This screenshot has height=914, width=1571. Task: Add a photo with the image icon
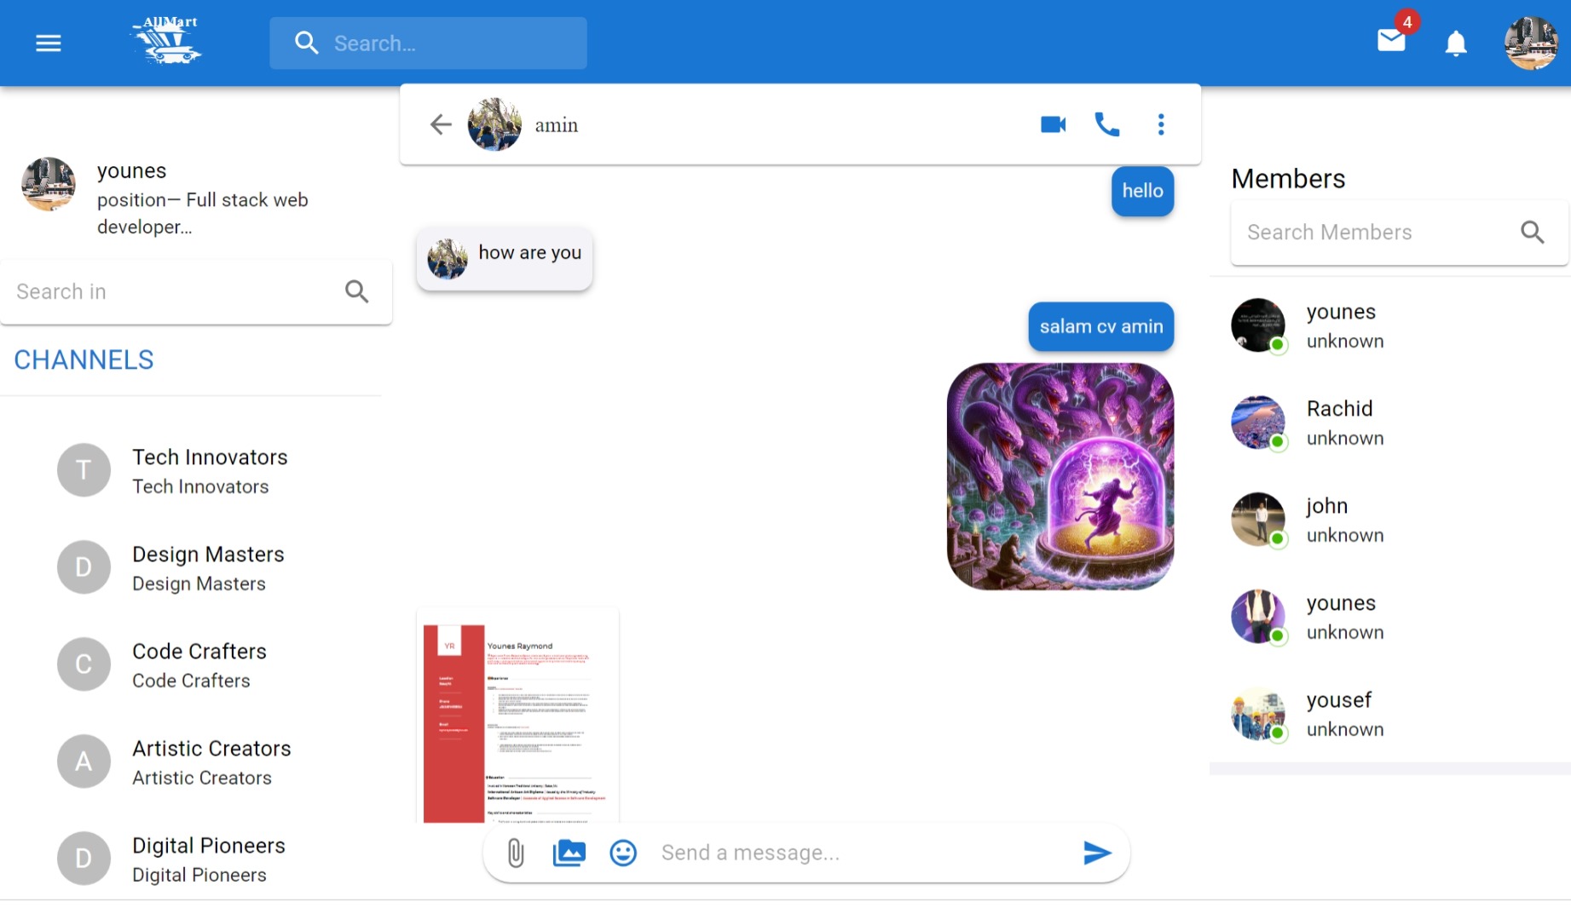569,853
